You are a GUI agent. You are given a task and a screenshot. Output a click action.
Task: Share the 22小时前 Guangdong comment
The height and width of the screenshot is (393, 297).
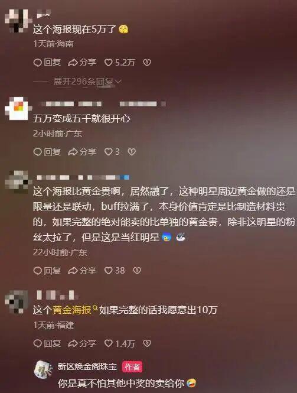(82, 271)
